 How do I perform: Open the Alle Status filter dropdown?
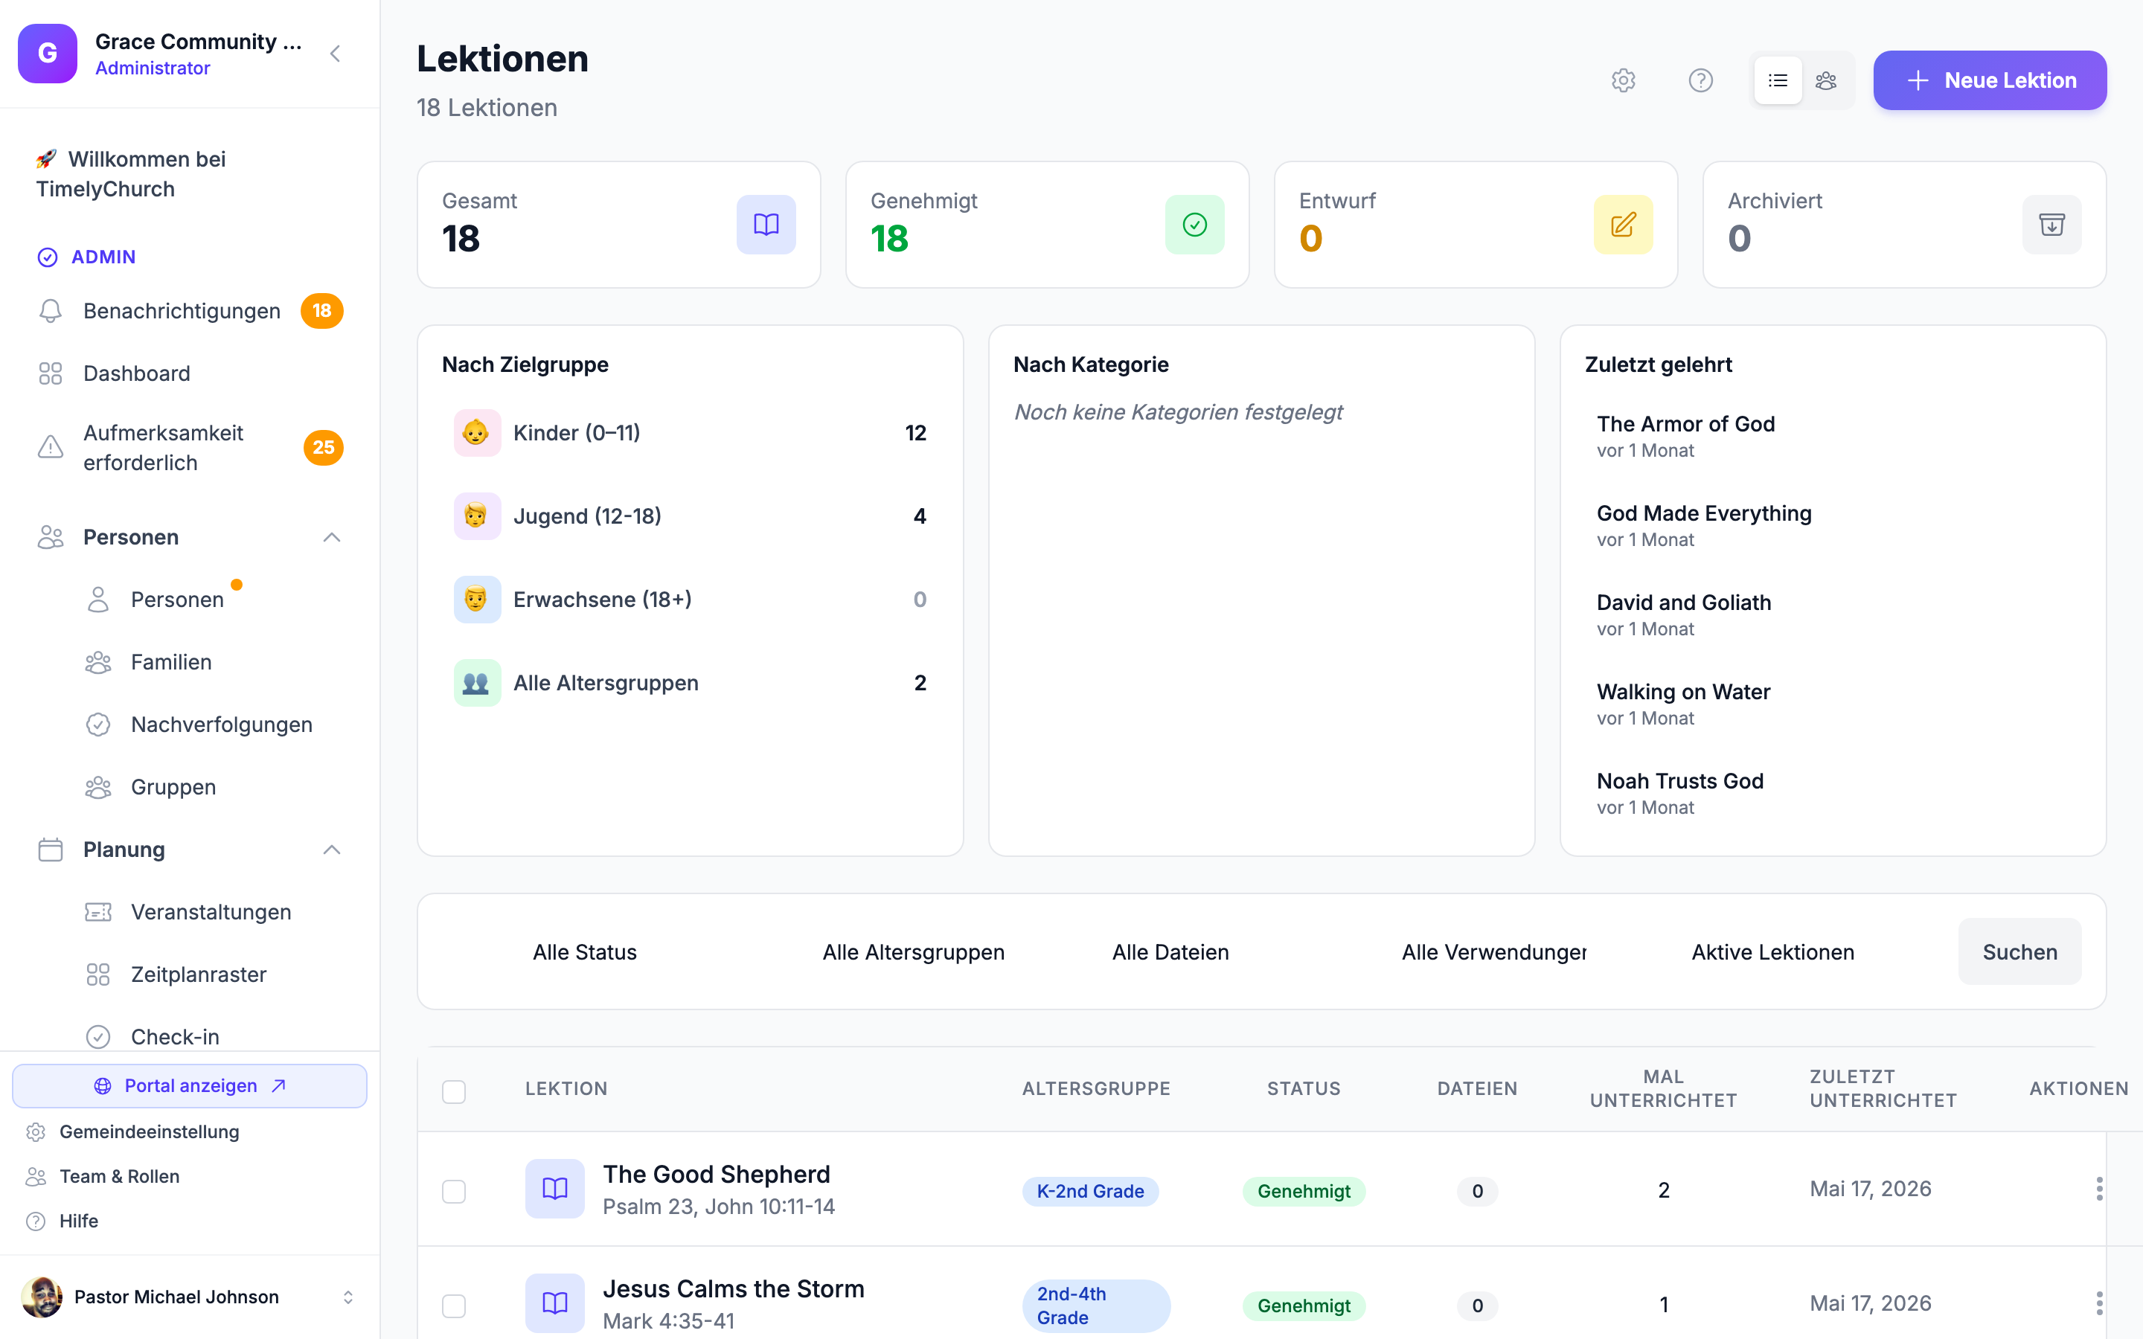point(584,952)
